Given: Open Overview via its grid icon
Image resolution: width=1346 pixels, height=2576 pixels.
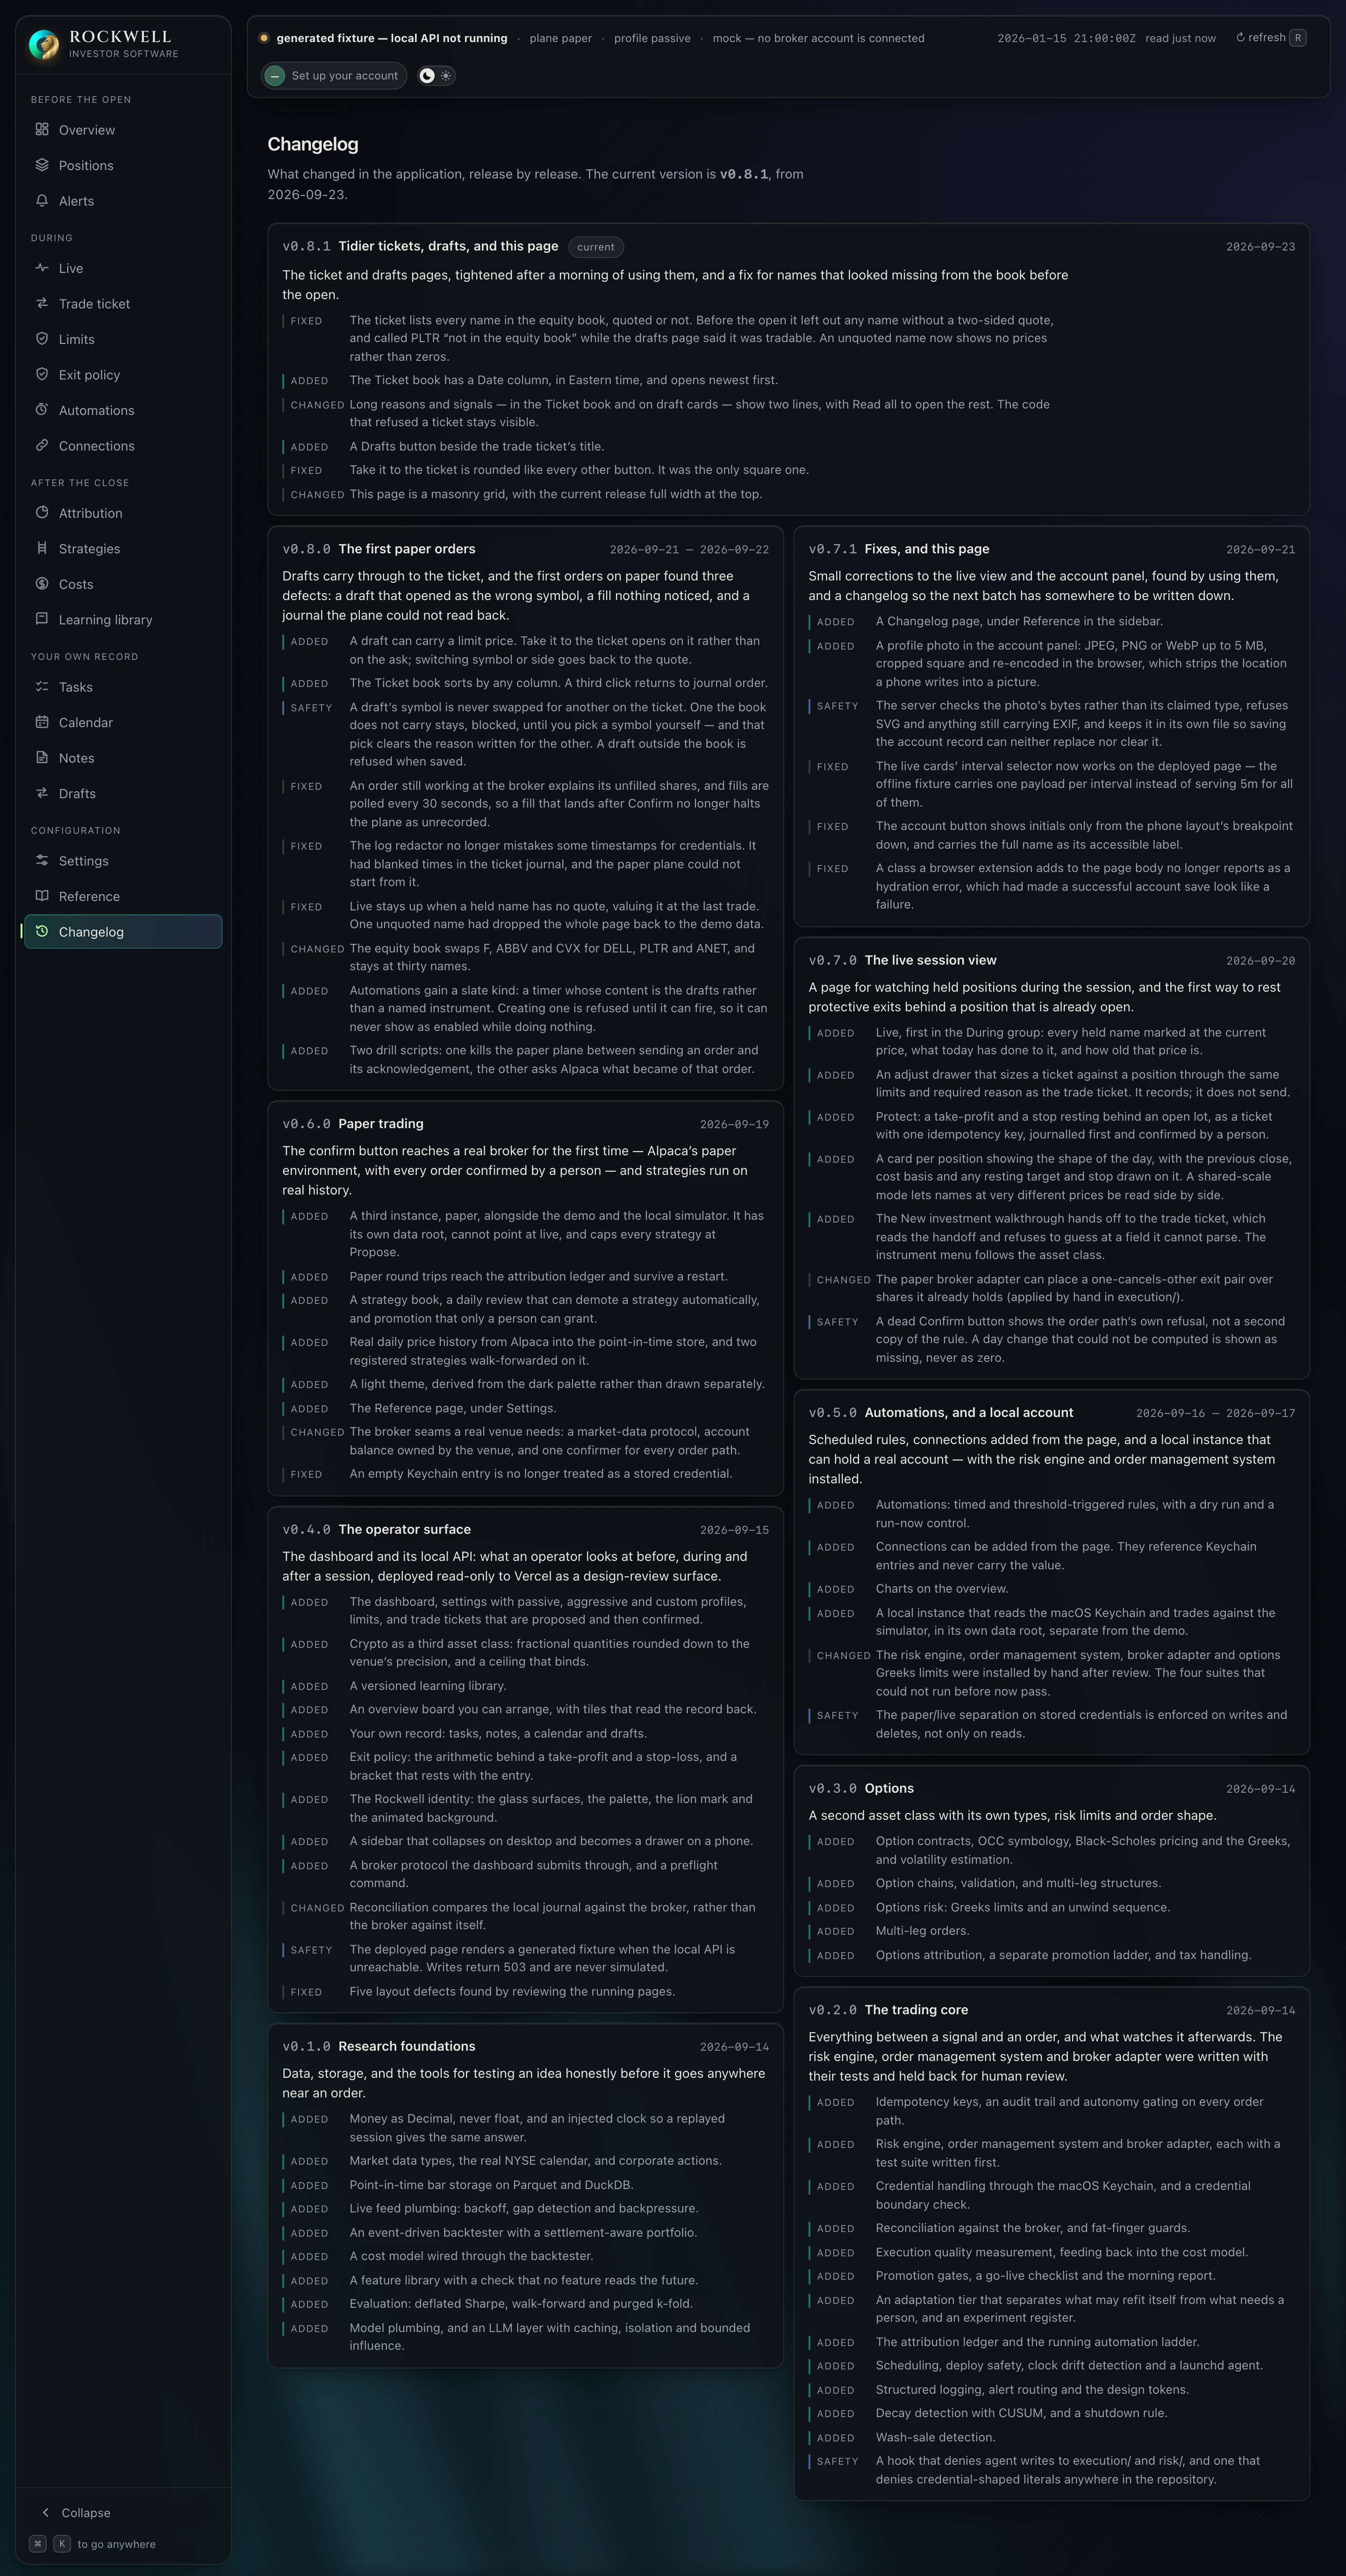Looking at the screenshot, I should 42,129.
